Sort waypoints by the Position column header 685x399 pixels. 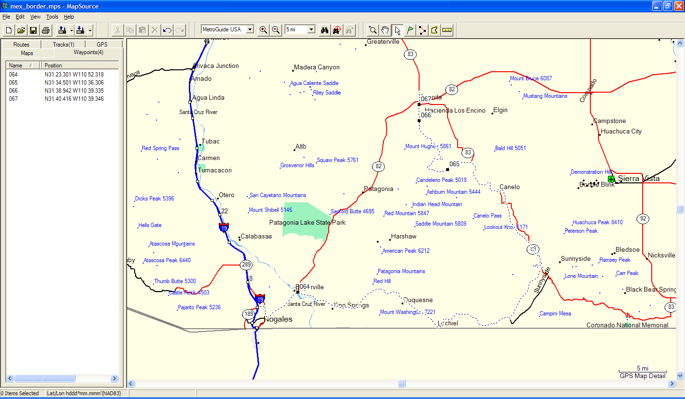click(x=79, y=66)
